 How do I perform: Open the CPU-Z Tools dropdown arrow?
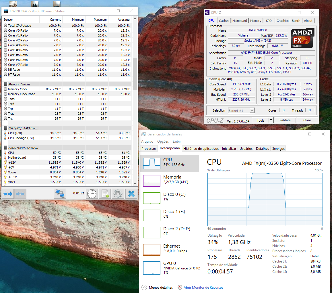click(x=271, y=120)
